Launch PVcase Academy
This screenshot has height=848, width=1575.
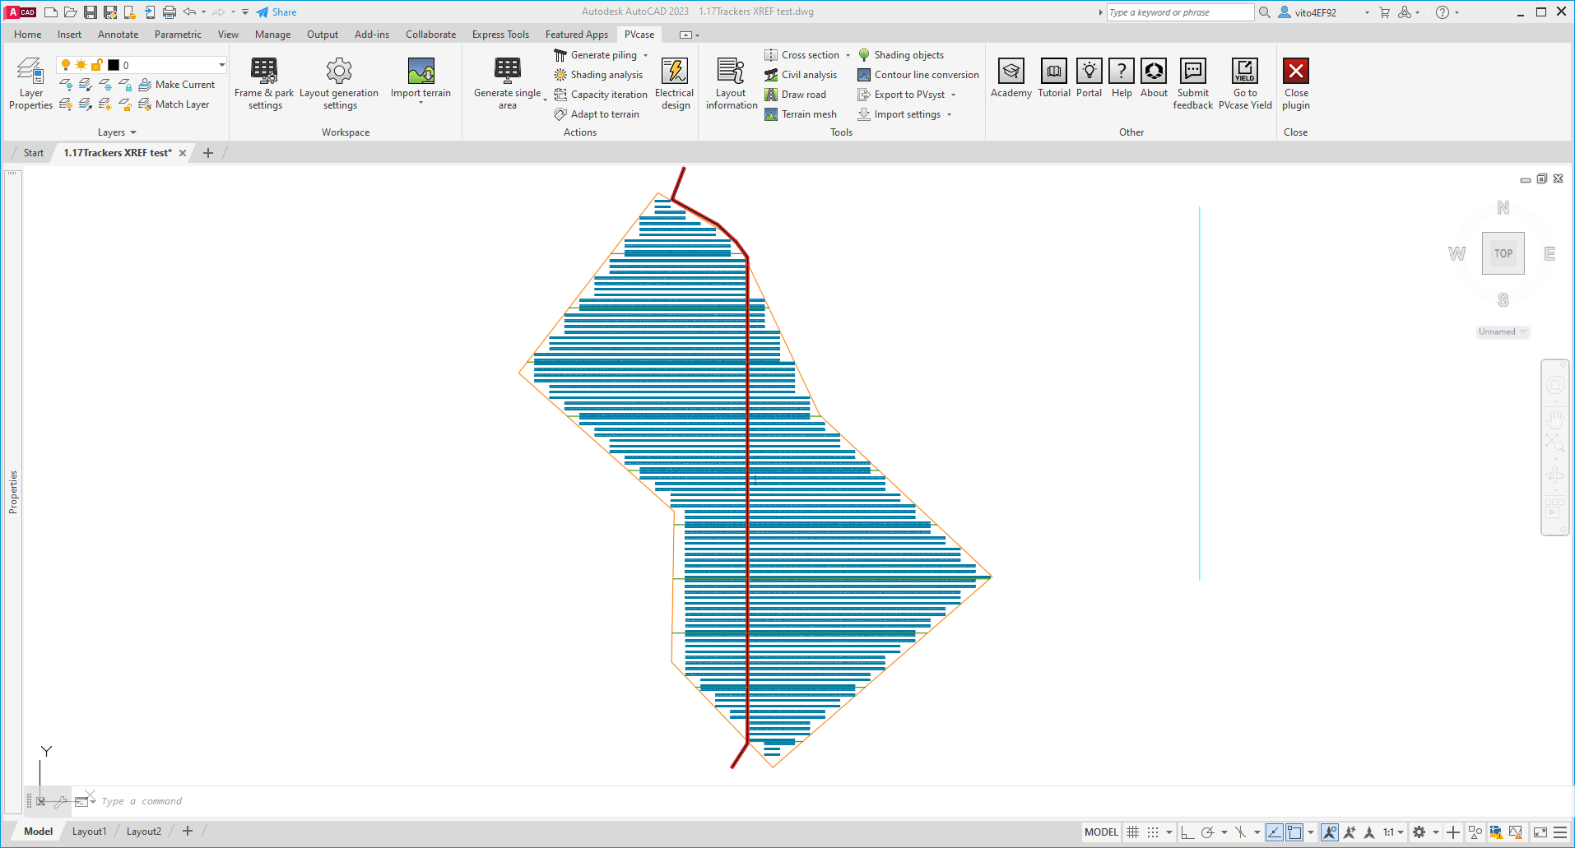click(1011, 78)
